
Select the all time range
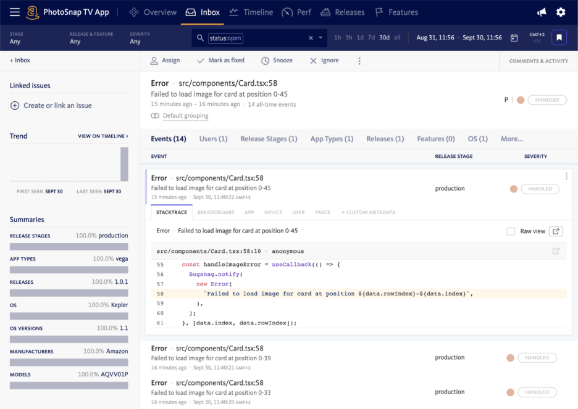(397, 38)
